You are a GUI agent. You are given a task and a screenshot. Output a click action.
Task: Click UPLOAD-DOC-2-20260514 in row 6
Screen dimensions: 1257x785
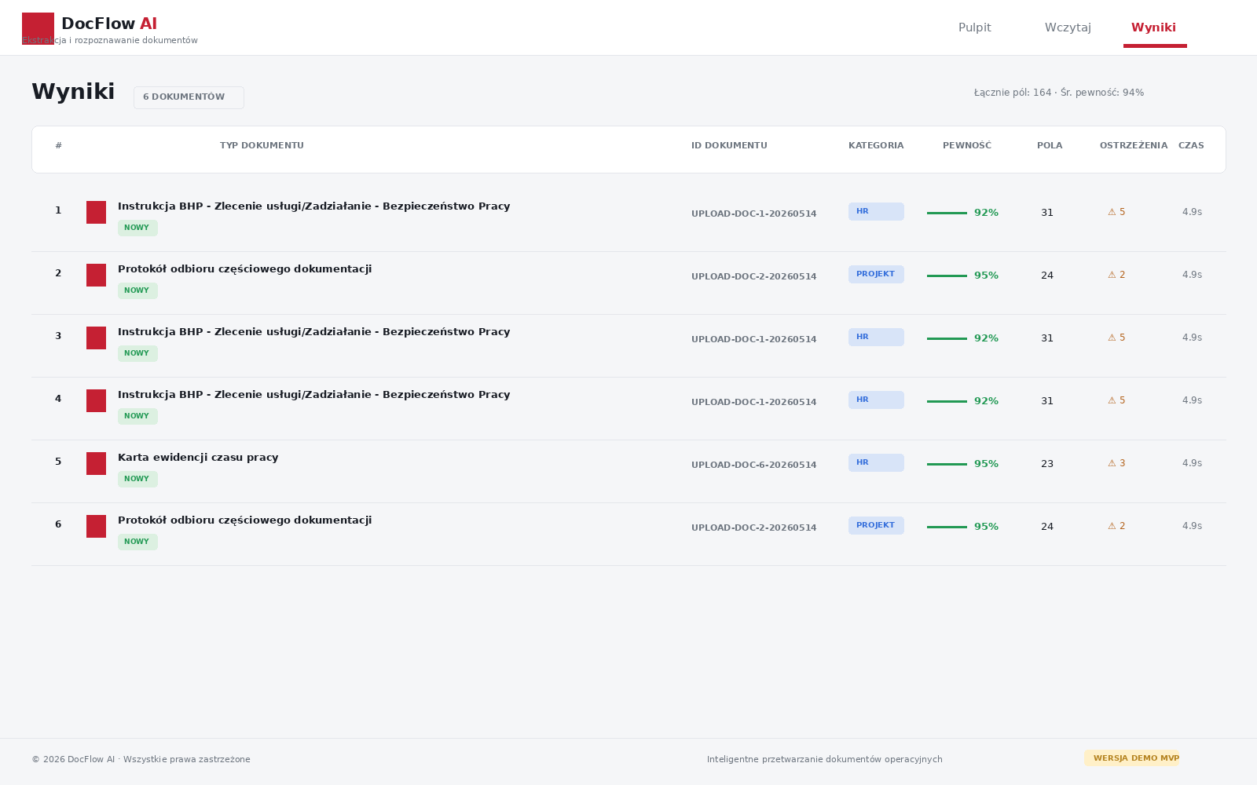click(754, 528)
